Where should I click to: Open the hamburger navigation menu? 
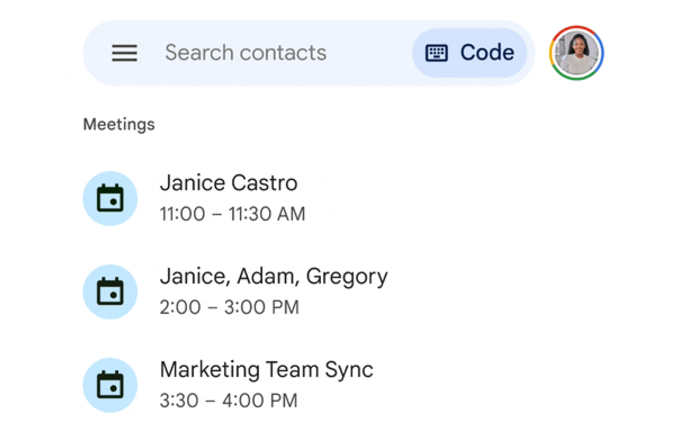click(x=124, y=53)
